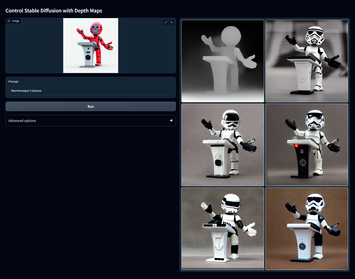Open the result with open-handed stormtrooper on textured backdrop

click(x=222, y=229)
